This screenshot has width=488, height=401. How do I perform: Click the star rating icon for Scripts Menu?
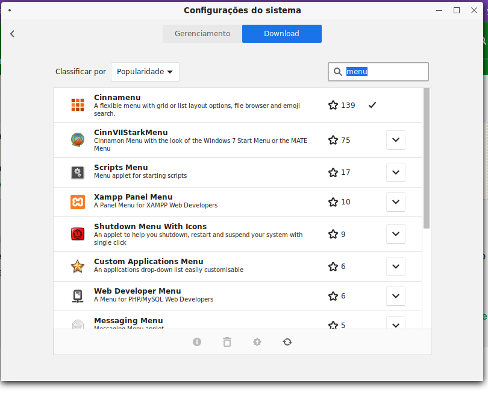coord(333,172)
